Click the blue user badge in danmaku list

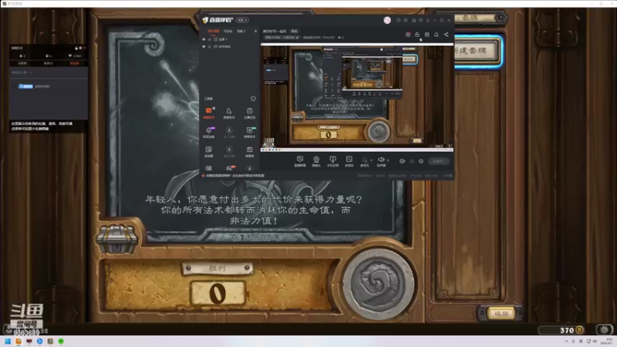(x=25, y=86)
